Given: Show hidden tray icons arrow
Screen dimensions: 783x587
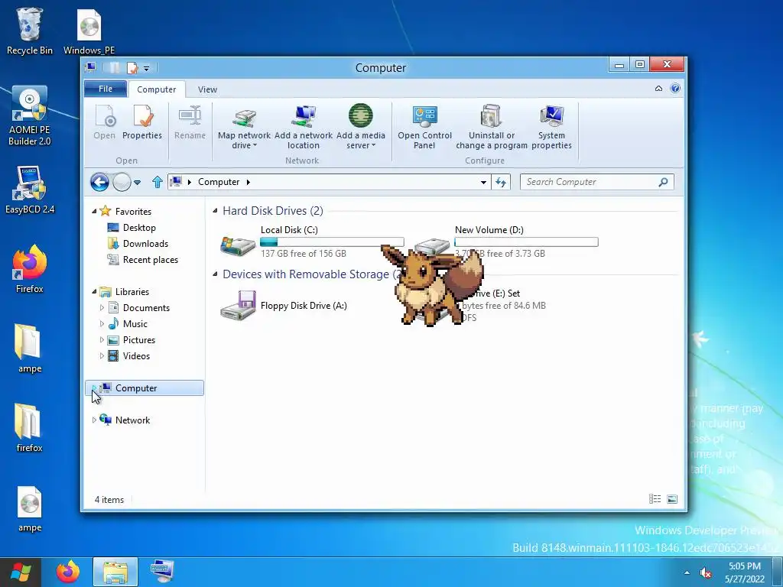Looking at the screenshot, I should point(687,572).
